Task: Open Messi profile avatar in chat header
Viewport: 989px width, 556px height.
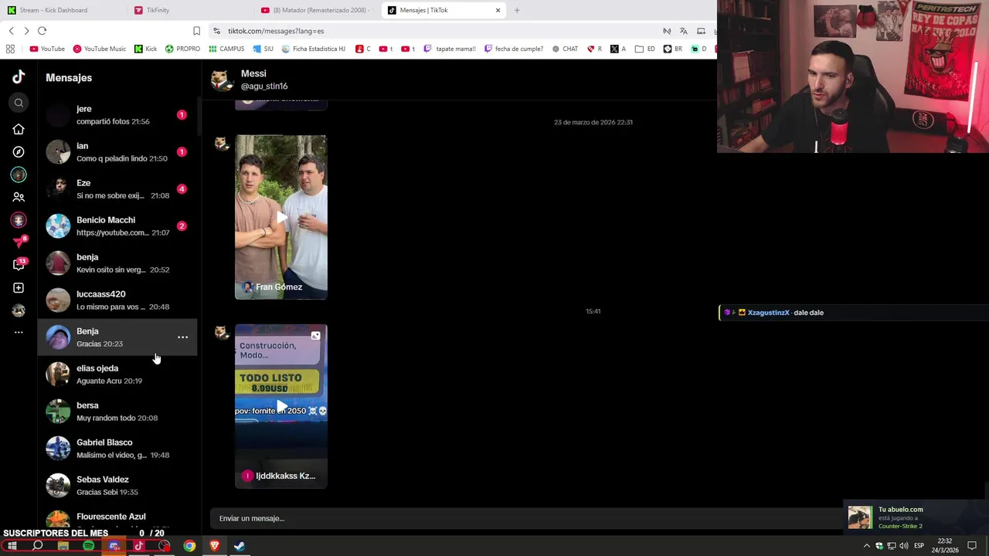Action: (222, 80)
